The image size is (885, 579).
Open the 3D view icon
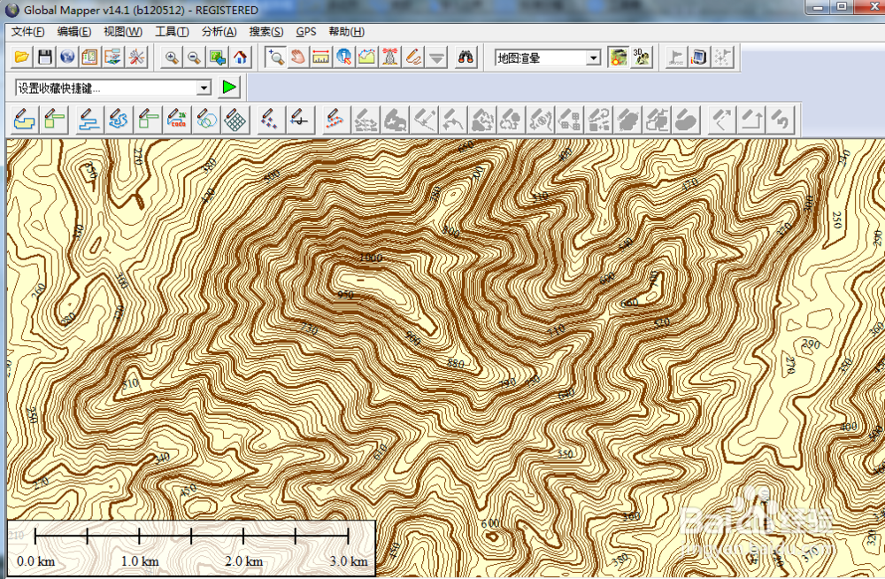642,58
